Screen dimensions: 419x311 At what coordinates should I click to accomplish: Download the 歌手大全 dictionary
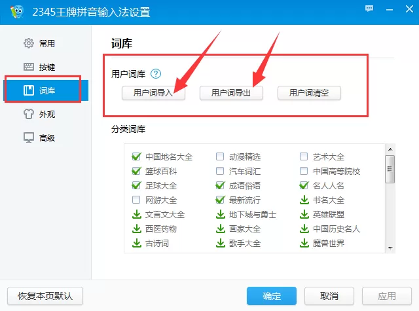[x=221, y=243]
